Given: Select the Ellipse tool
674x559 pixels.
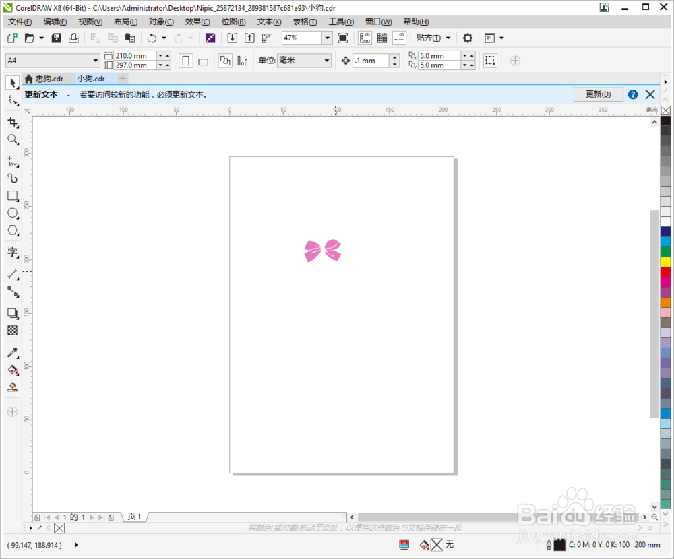Looking at the screenshot, I should tap(12, 213).
